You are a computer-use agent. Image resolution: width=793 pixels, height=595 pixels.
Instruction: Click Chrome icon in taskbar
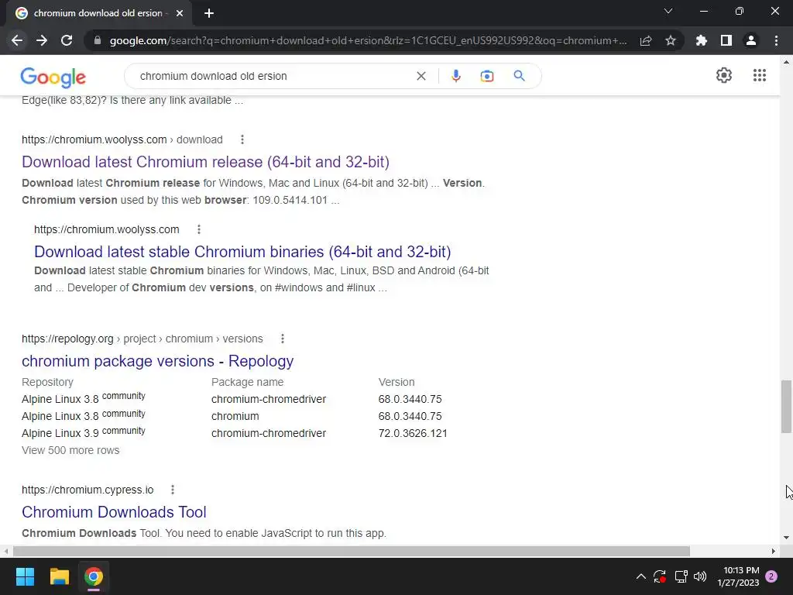pyautogui.click(x=94, y=576)
